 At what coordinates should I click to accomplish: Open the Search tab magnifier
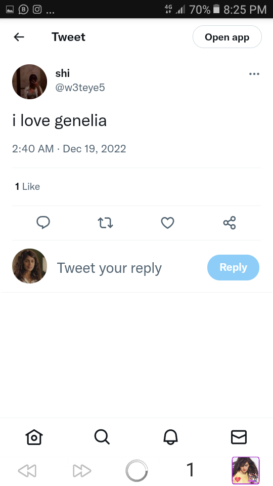coord(102,437)
